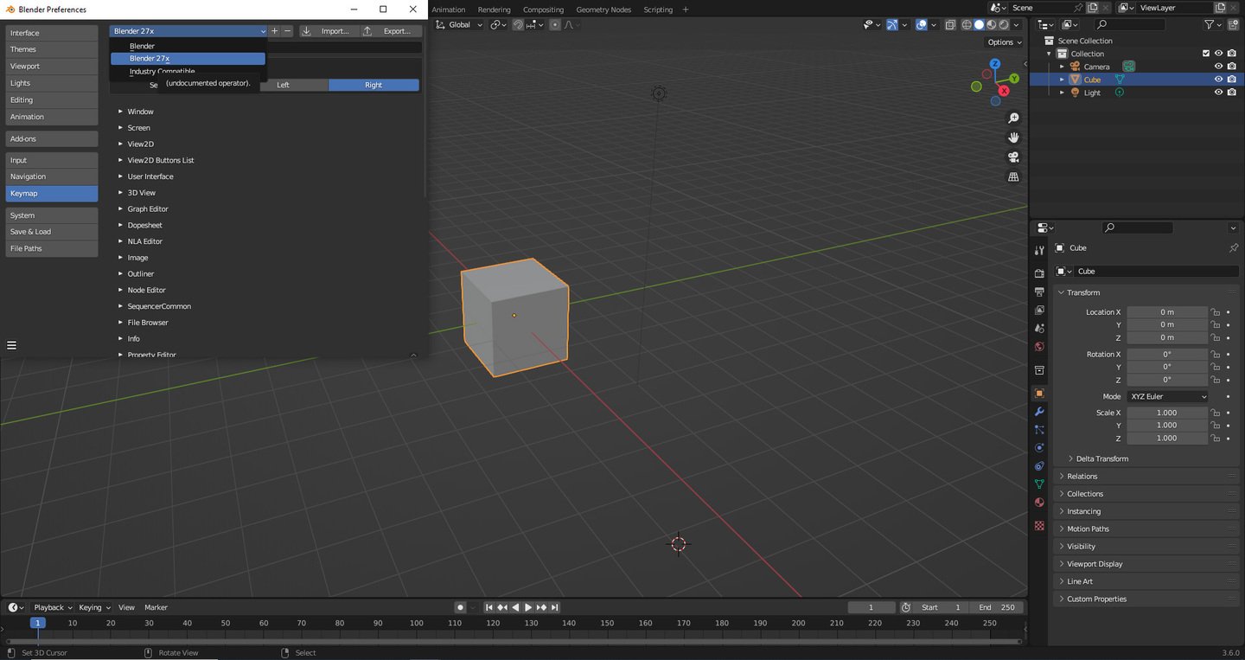
Task: Disable rendering for the Light object
Action: pyautogui.click(x=1231, y=93)
